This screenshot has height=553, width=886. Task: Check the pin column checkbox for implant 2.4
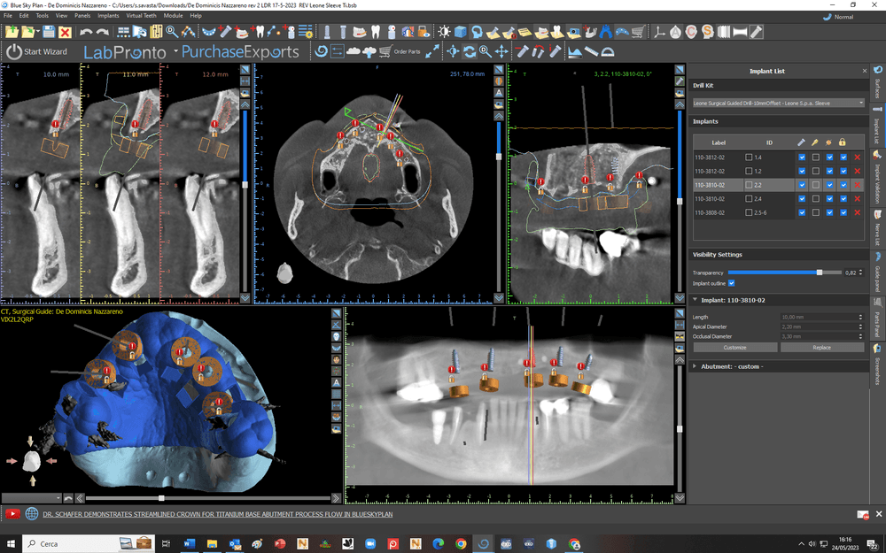click(x=815, y=198)
